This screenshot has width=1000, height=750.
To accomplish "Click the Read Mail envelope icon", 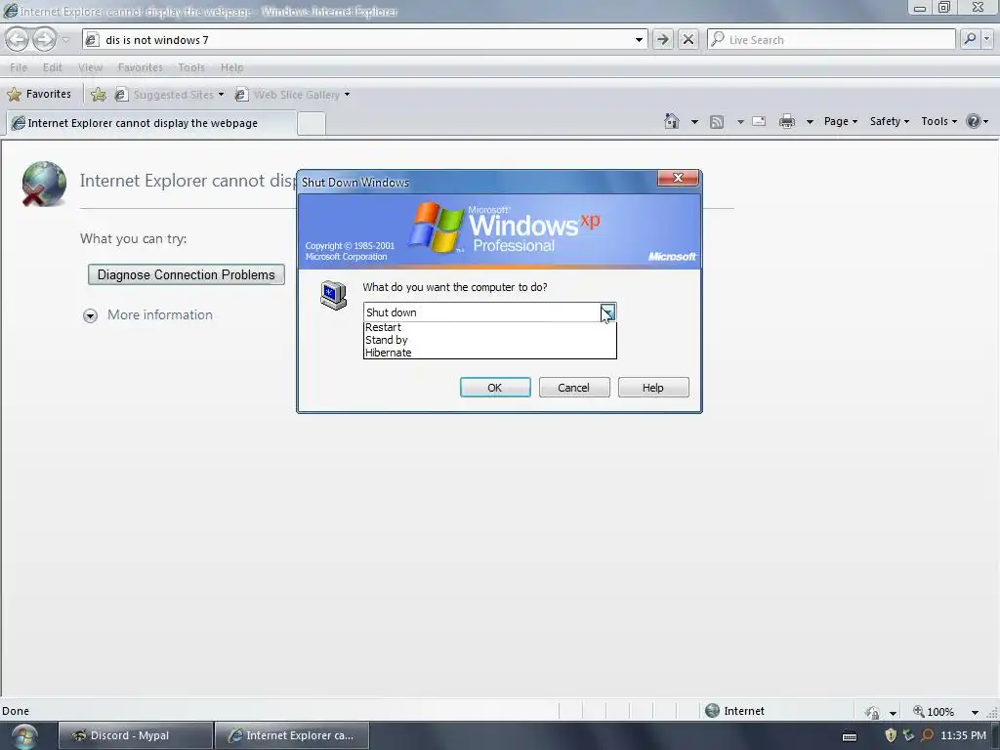I will (759, 121).
